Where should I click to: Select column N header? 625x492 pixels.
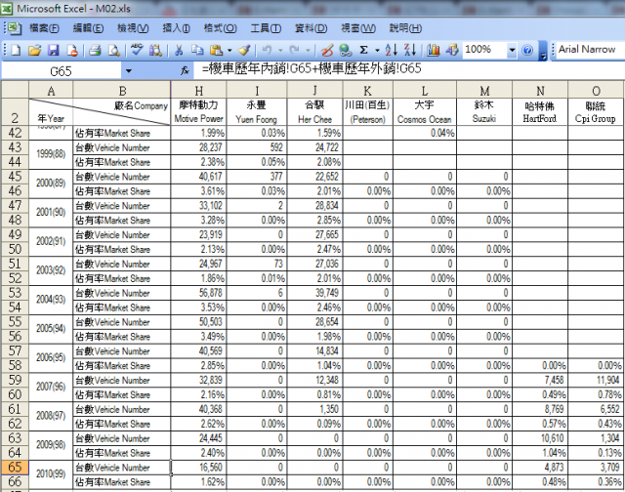tap(540, 91)
